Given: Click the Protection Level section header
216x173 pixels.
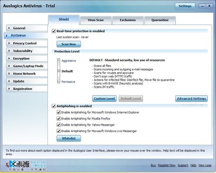Looking at the screenshot, I should point(67,51).
